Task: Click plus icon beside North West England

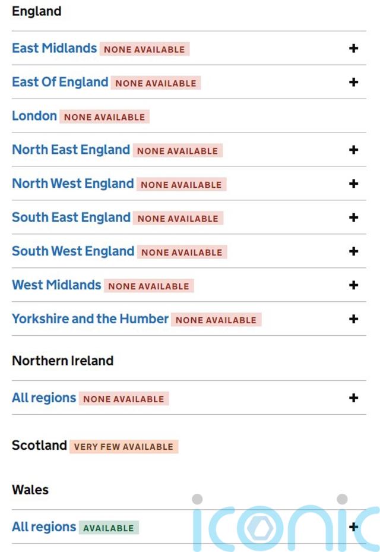Action: click(354, 184)
